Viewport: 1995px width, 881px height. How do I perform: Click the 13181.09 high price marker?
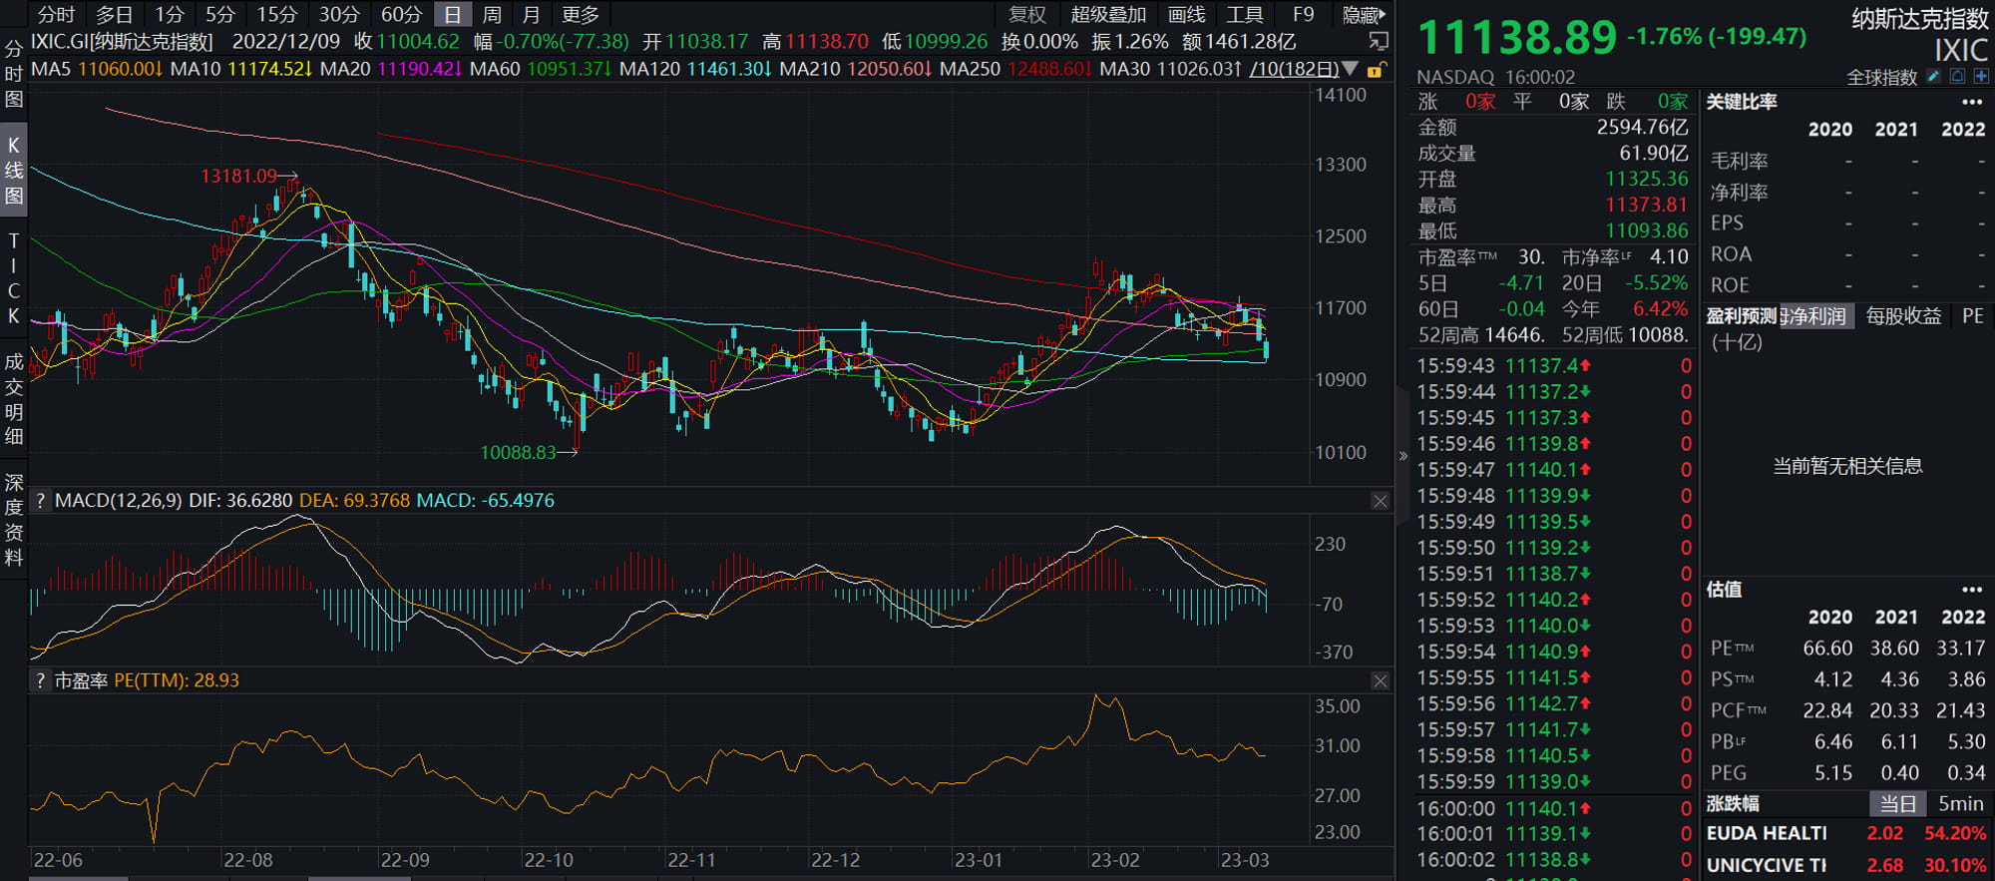(238, 176)
